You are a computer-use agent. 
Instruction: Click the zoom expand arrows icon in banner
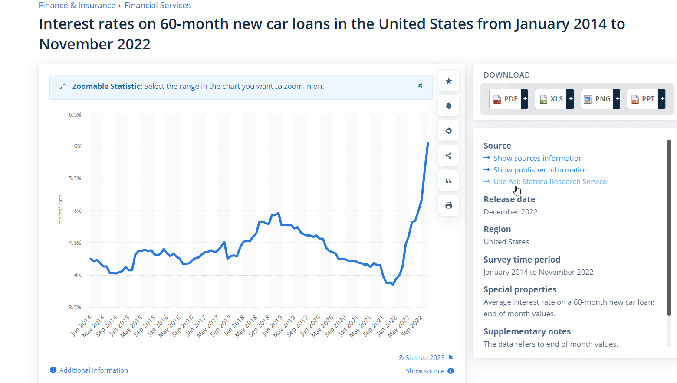[x=62, y=86]
